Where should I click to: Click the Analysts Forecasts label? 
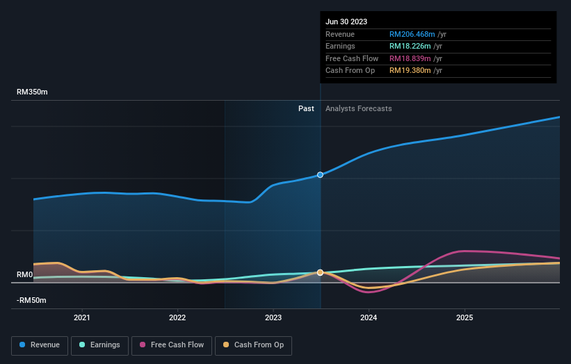[x=359, y=108]
